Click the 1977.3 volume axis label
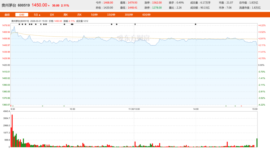This screenshot has height=149, width=270. [6, 133]
